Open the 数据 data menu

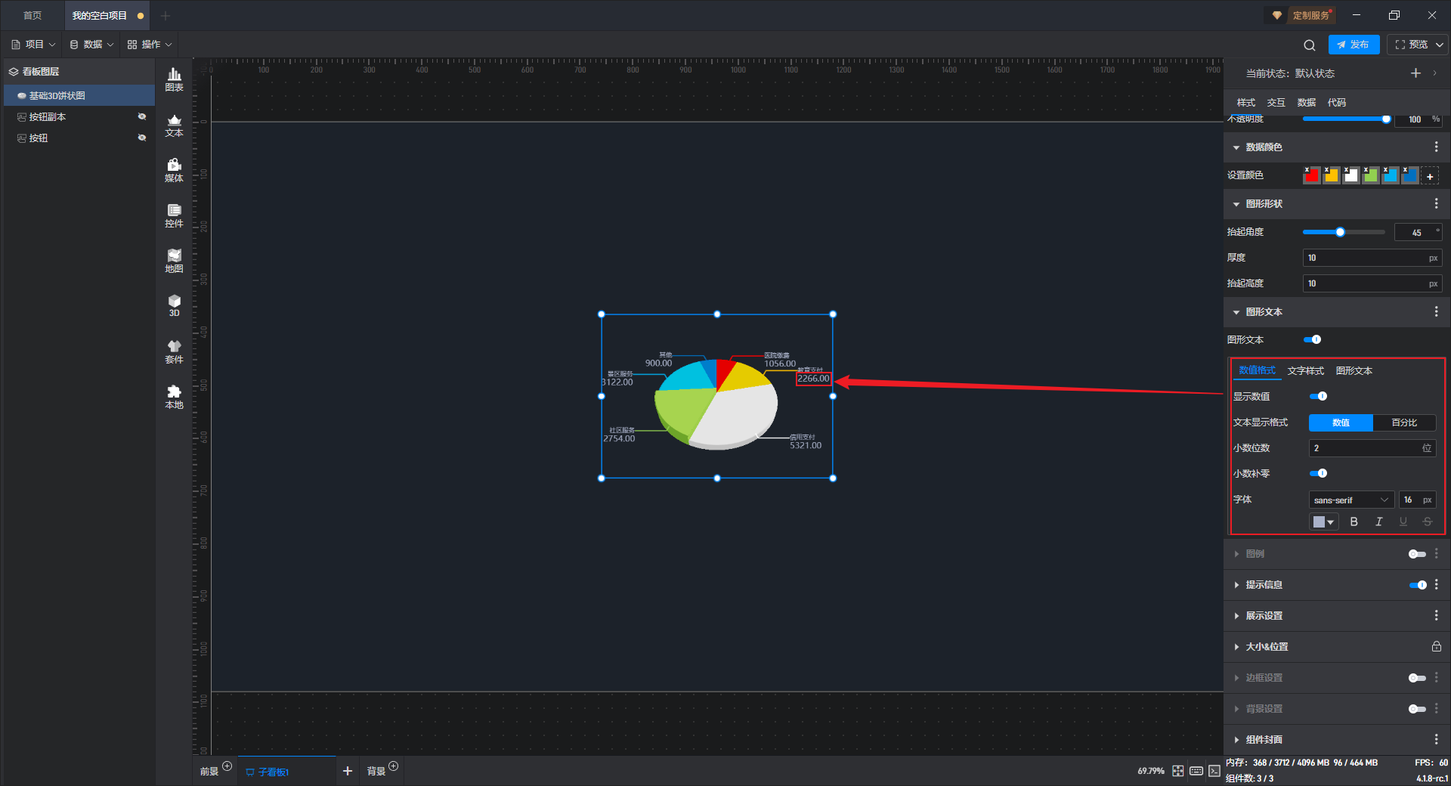92,45
